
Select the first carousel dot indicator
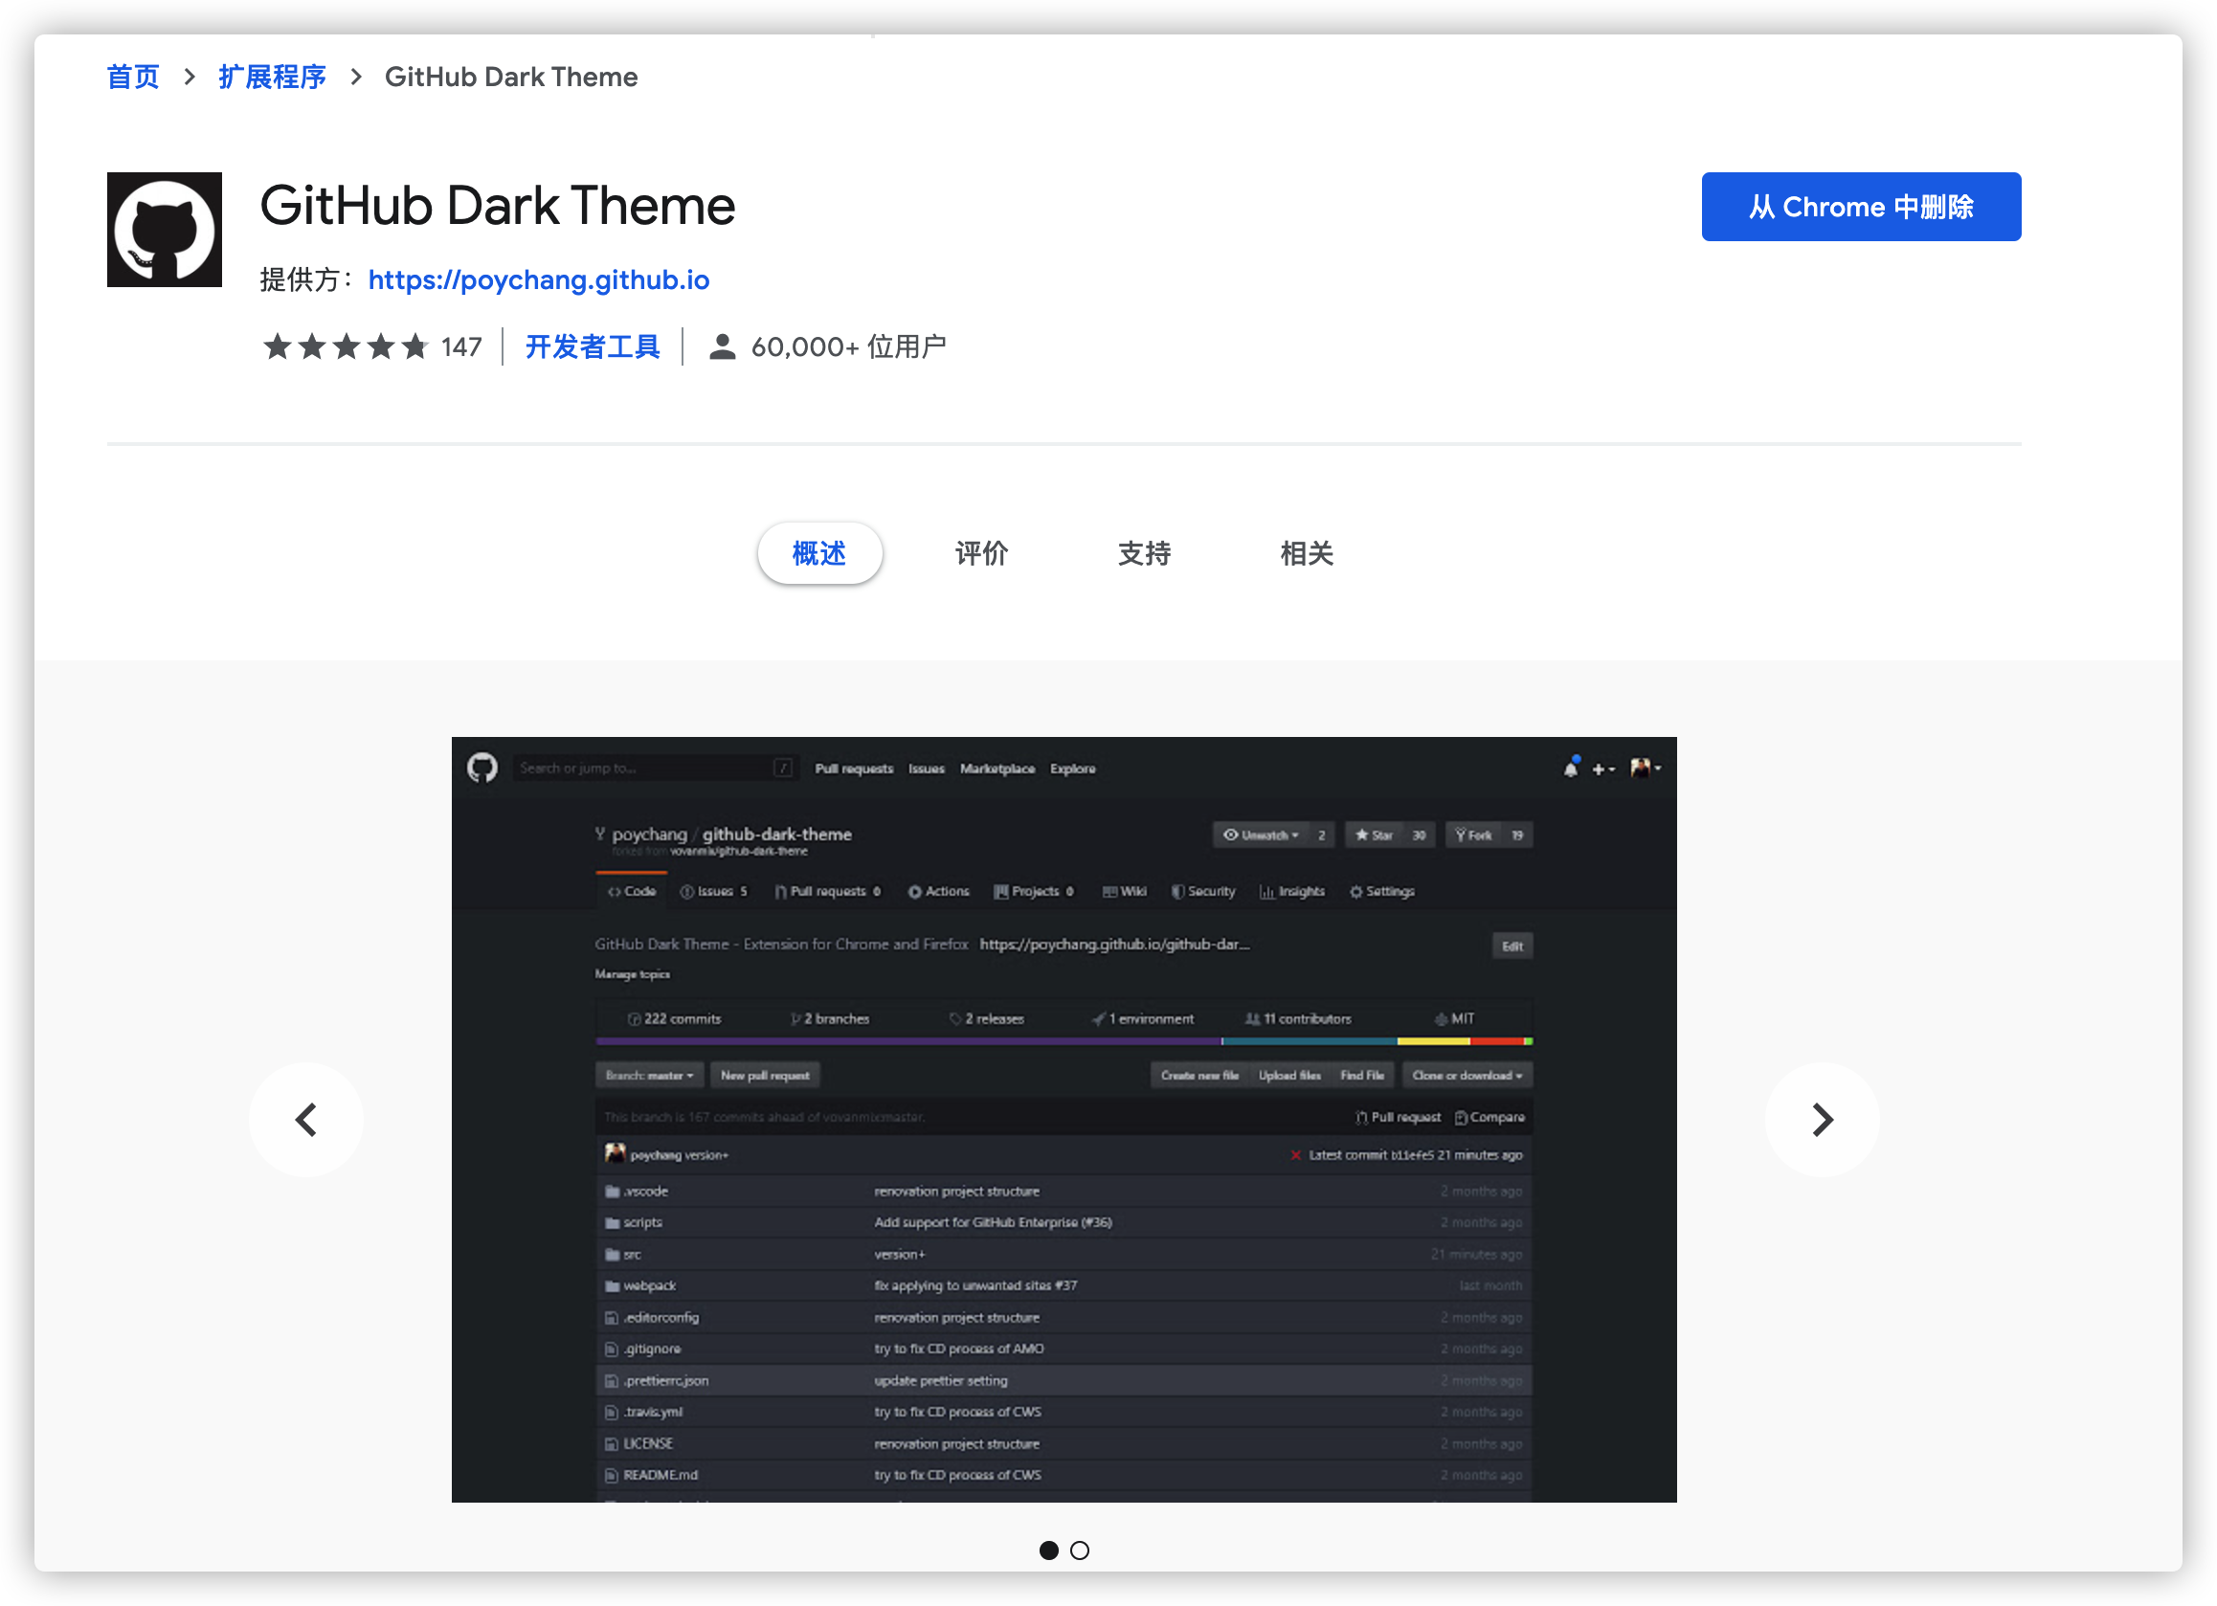[x=1049, y=1550]
